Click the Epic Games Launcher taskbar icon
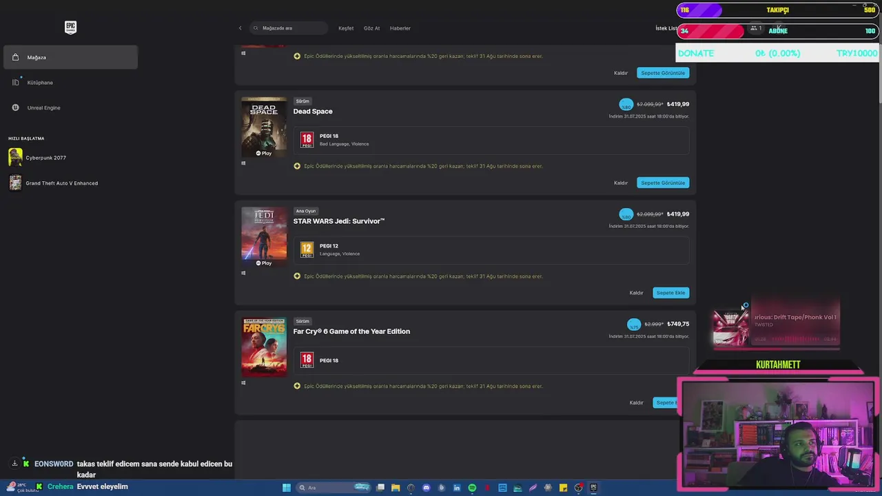The image size is (882, 496). 593,488
